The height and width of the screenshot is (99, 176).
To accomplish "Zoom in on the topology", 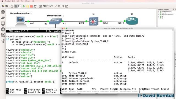I will 59,6.
